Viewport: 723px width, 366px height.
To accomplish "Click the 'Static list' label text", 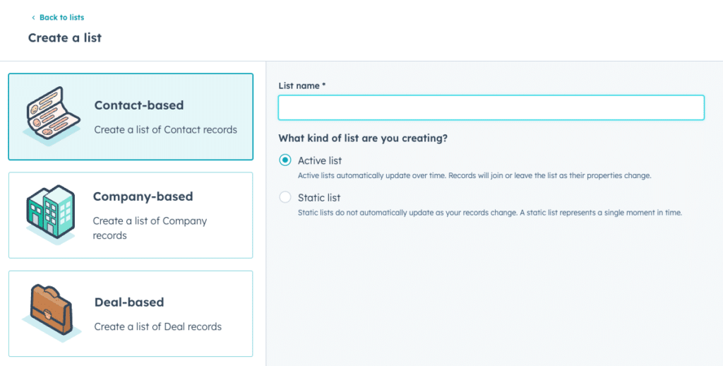I will 319,198.
